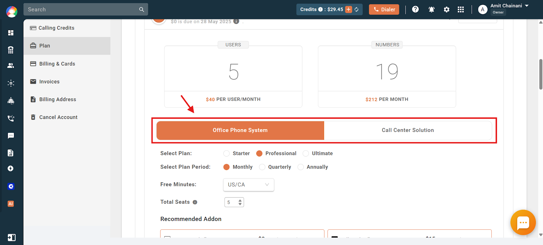This screenshot has height=245, width=543.
Task: Open the bot icon in left rail
Action: (x=11, y=101)
